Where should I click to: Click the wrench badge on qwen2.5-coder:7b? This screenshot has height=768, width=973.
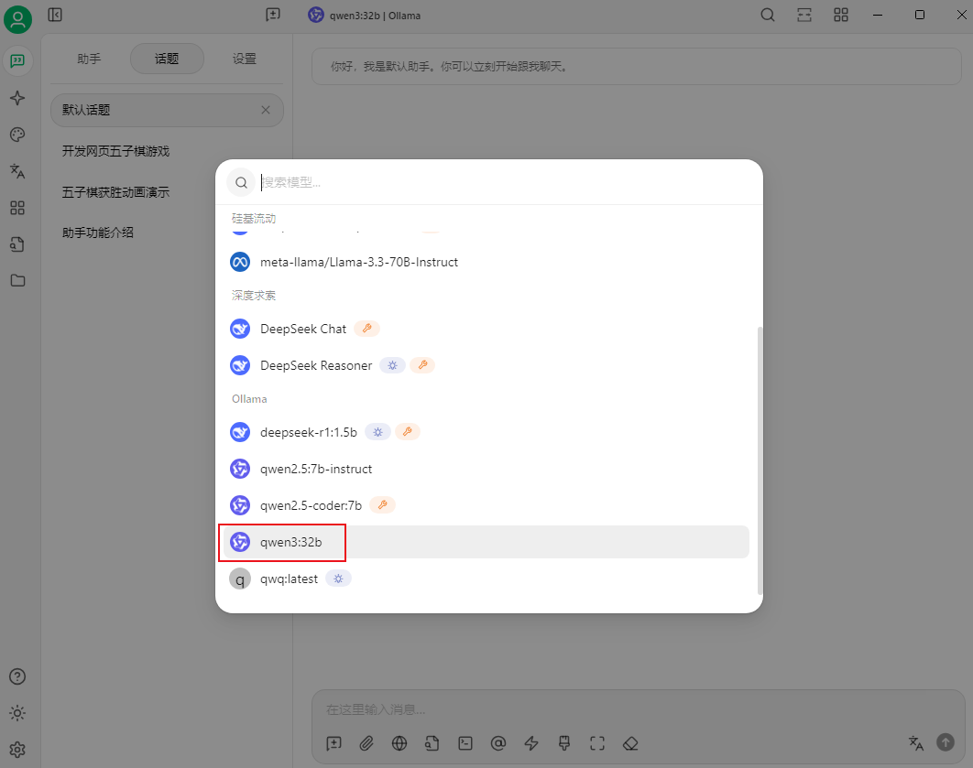[382, 505]
